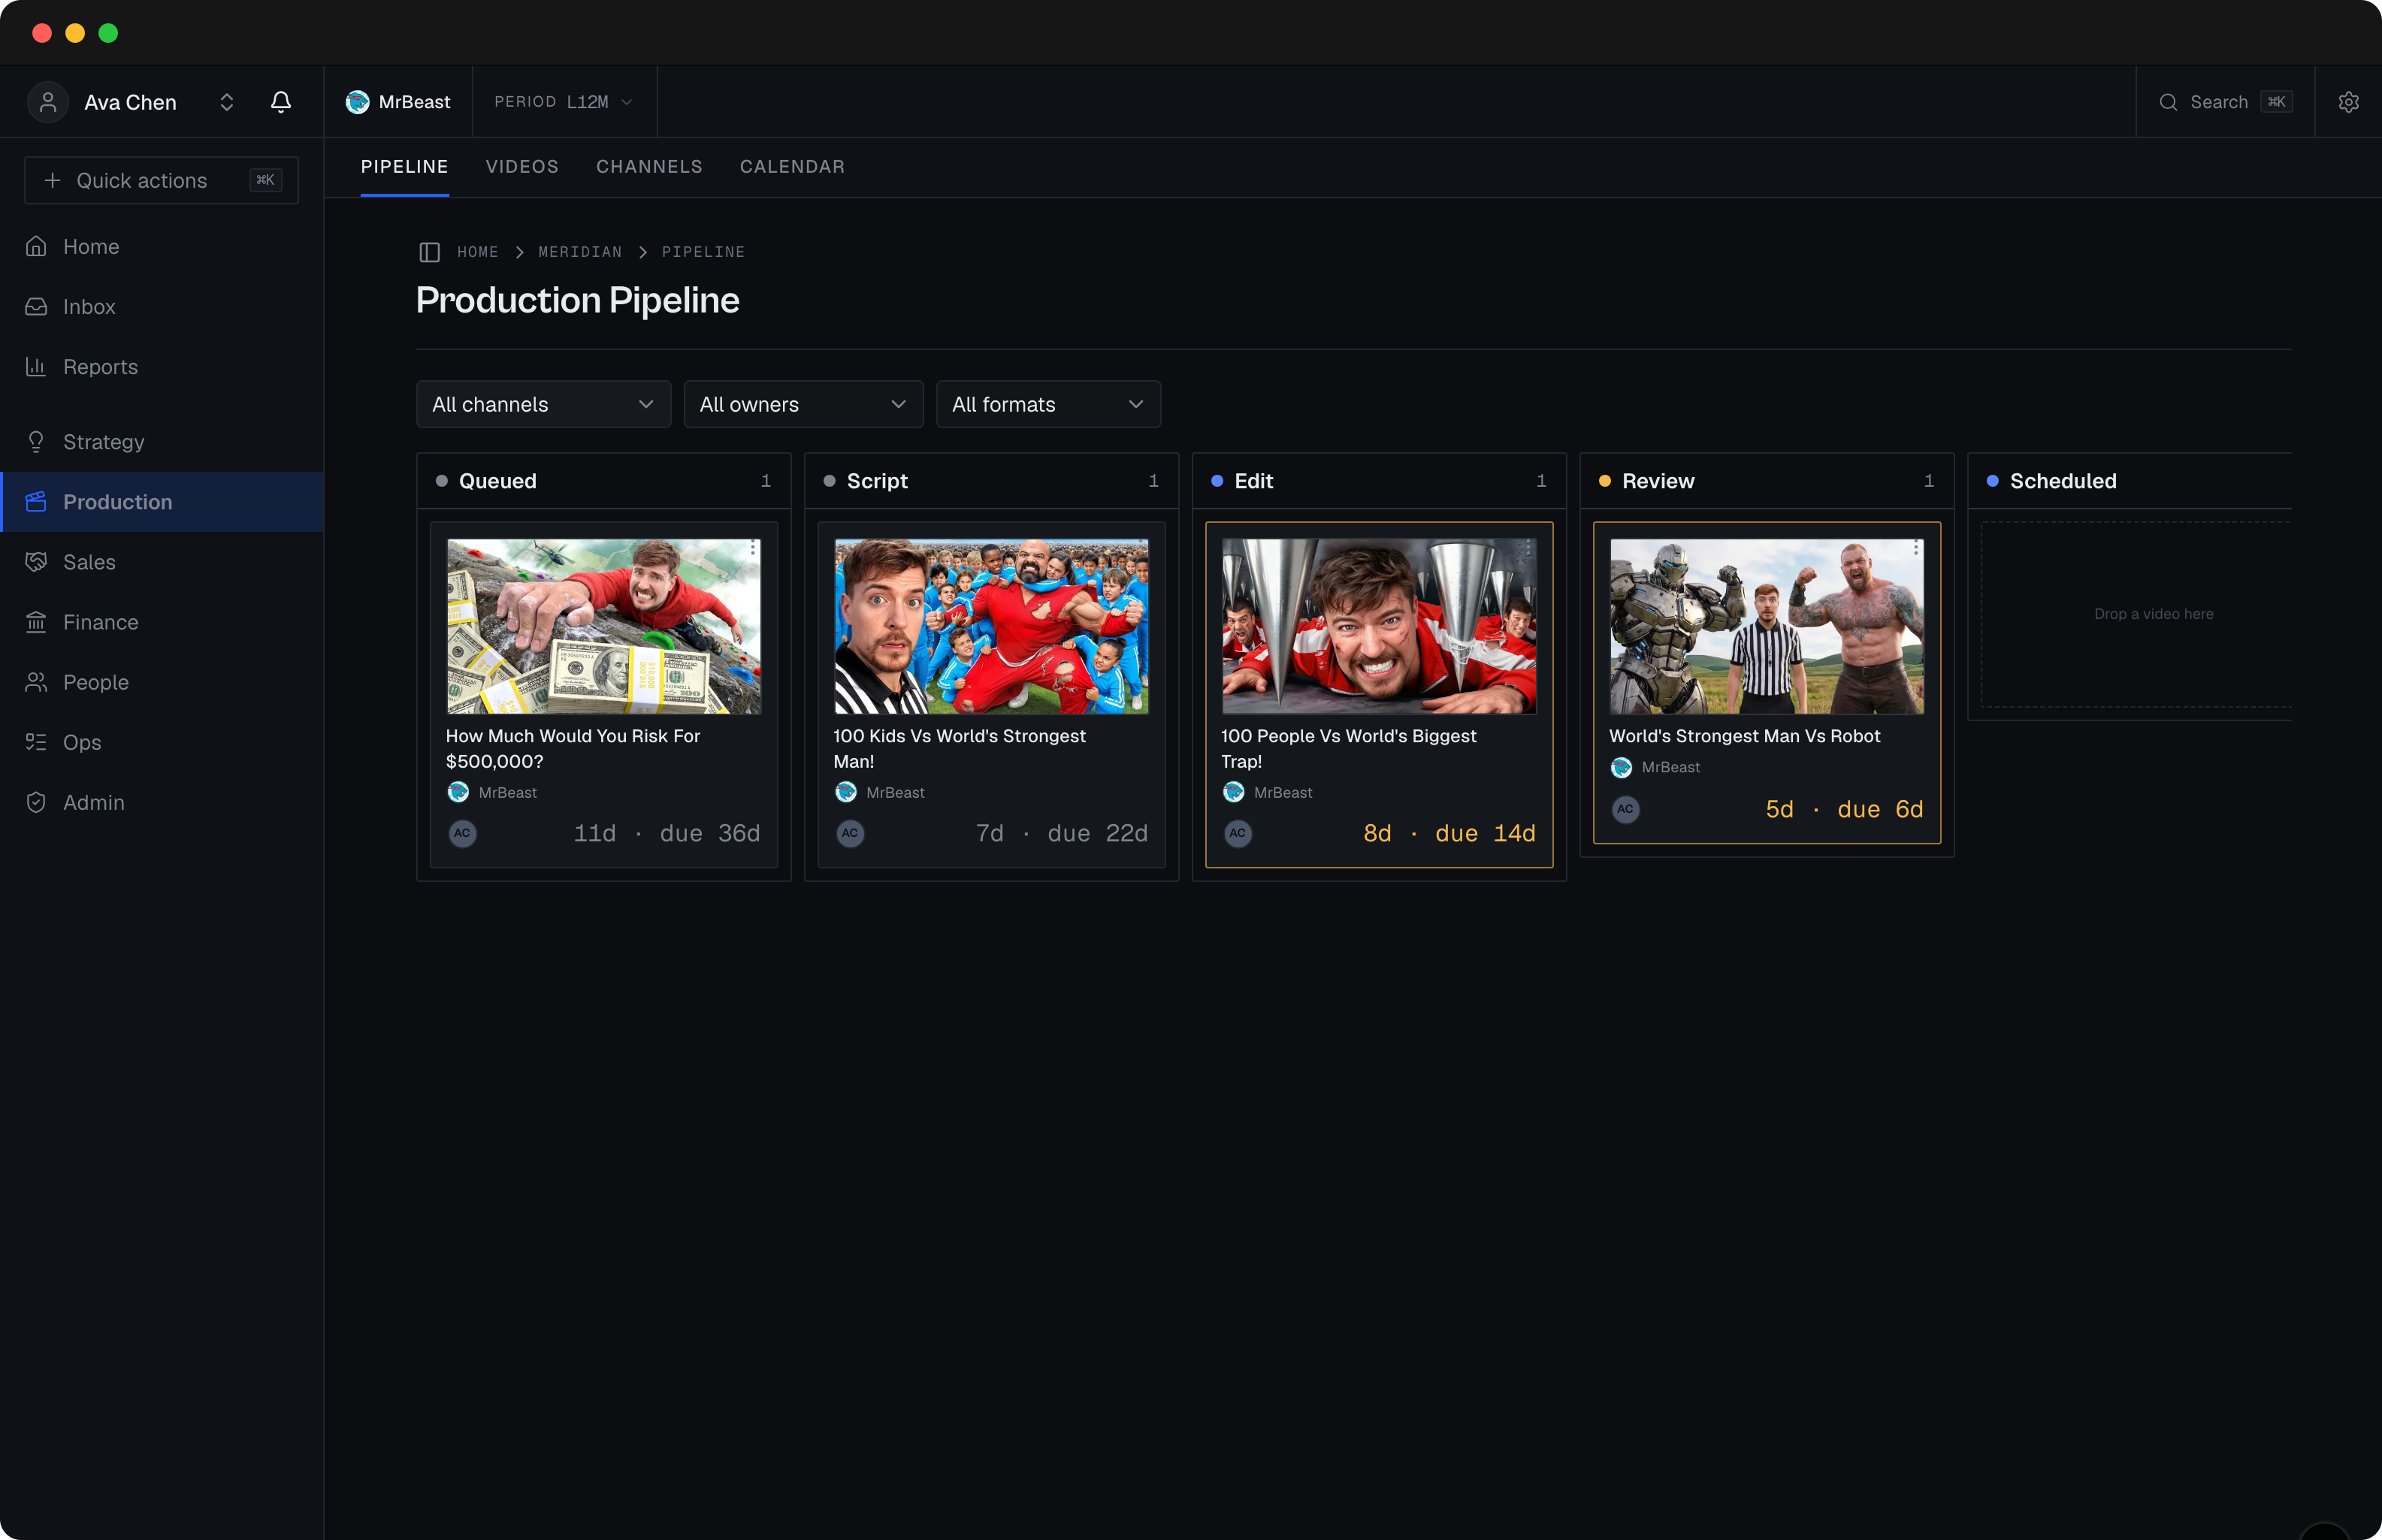Open the menu on the World's Biggest Trap card
This screenshot has width=2382, height=1540.
tap(1528, 548)
